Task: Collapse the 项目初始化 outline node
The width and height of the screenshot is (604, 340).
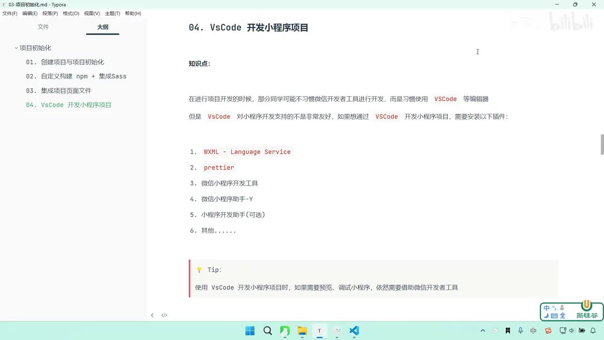Action: (x=16, y=48)
